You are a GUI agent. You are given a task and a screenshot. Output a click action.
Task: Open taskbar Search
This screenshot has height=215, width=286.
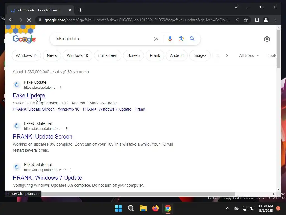point(131,208)
